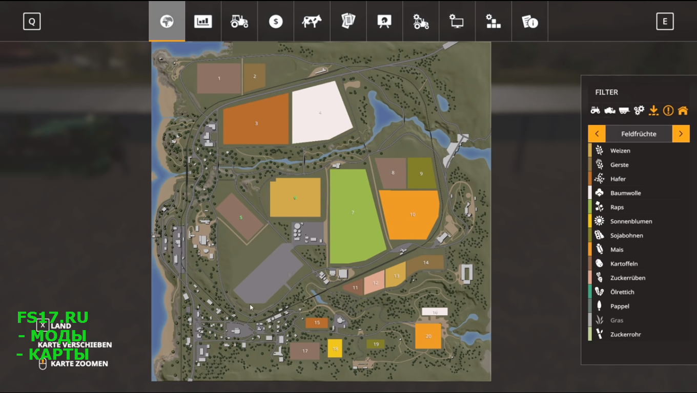Toggle the greyed-out Gras legend entry

click(638, 320)
